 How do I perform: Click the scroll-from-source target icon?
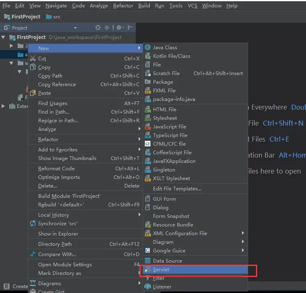coord(98,28)
